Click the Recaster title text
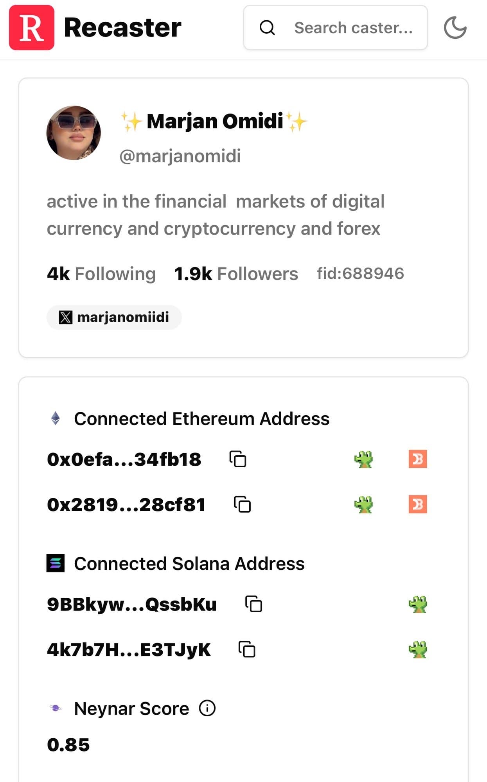Viewport: 487px width, 782px height. coord(122,27)
